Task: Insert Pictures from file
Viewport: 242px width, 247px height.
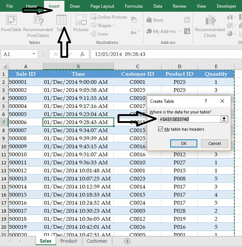Action: pyautogui.click(x=81, y=23)
